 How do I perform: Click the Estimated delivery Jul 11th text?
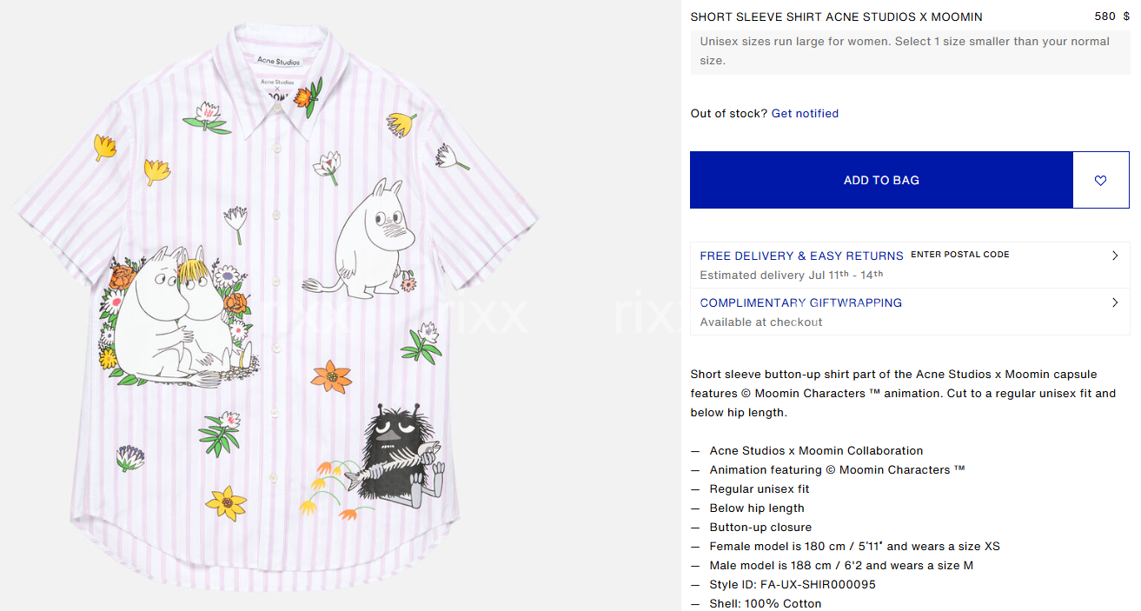click(x=791, y=275)
